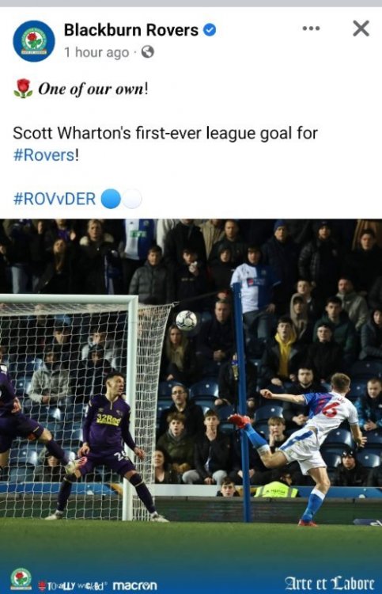Open the #Rovers hashtag
This screenshot has width=382, height=594.
point(43,155)
